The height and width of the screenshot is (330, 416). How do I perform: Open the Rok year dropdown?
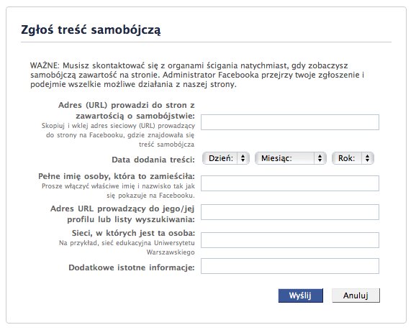pos(353,158)
